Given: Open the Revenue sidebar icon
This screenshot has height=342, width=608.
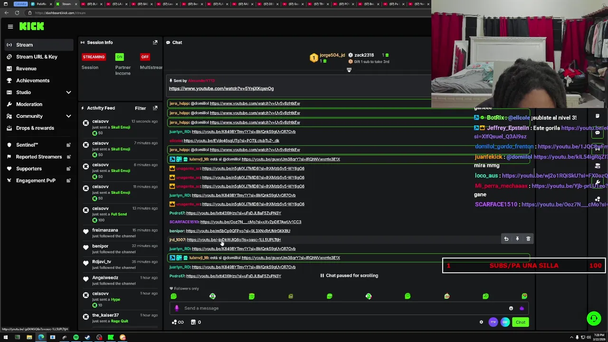Looking at the screenshot, I should click(x=9, y=68).
